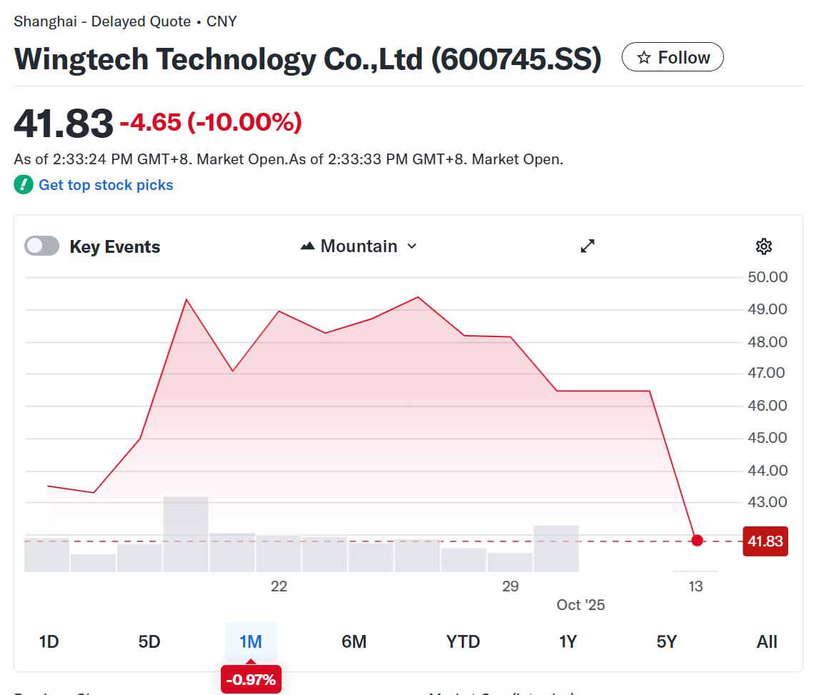Click the mountain chart type icon
Image resolution: width=814 pixels, height=695 pixels.
coord(308,246)
